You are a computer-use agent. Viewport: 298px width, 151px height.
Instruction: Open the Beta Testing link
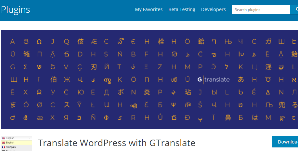pos(182,9)
